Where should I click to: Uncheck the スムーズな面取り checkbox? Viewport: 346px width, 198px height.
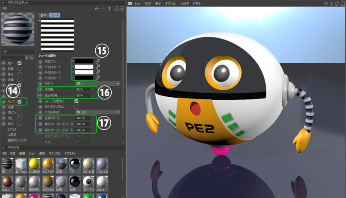pos(76,101)
